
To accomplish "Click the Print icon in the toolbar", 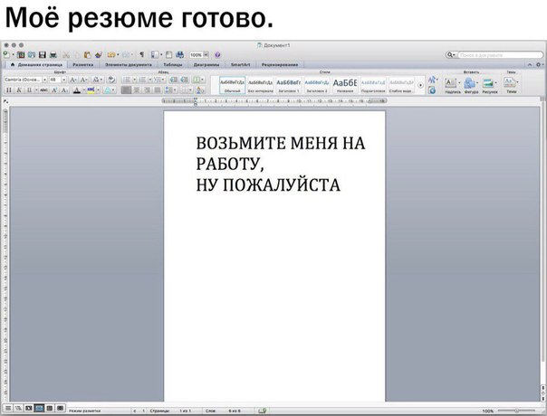I will point(53,55).
